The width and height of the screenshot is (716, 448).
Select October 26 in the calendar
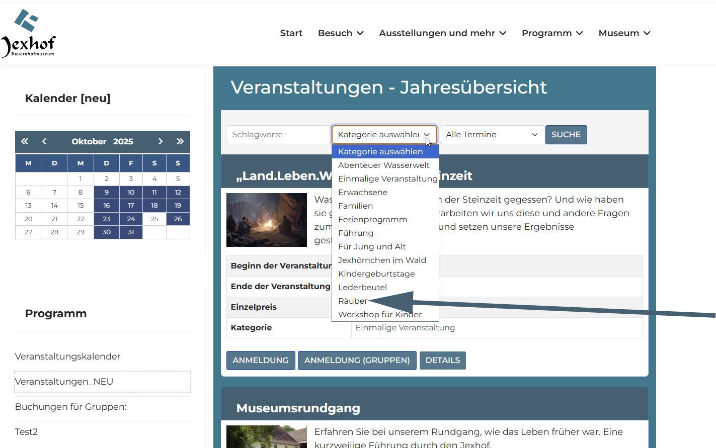(x=178, y=219)
